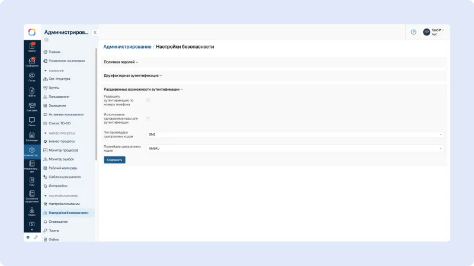This screenshot has height=266, width=474.
Task: Open Файлы in the dark rail
Action: point(32,92)
